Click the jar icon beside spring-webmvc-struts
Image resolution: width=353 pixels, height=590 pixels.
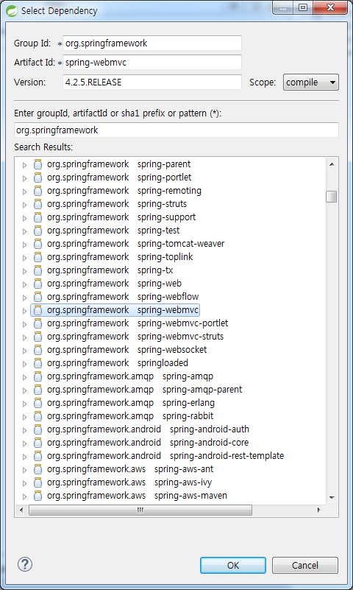tap(38, 337)
